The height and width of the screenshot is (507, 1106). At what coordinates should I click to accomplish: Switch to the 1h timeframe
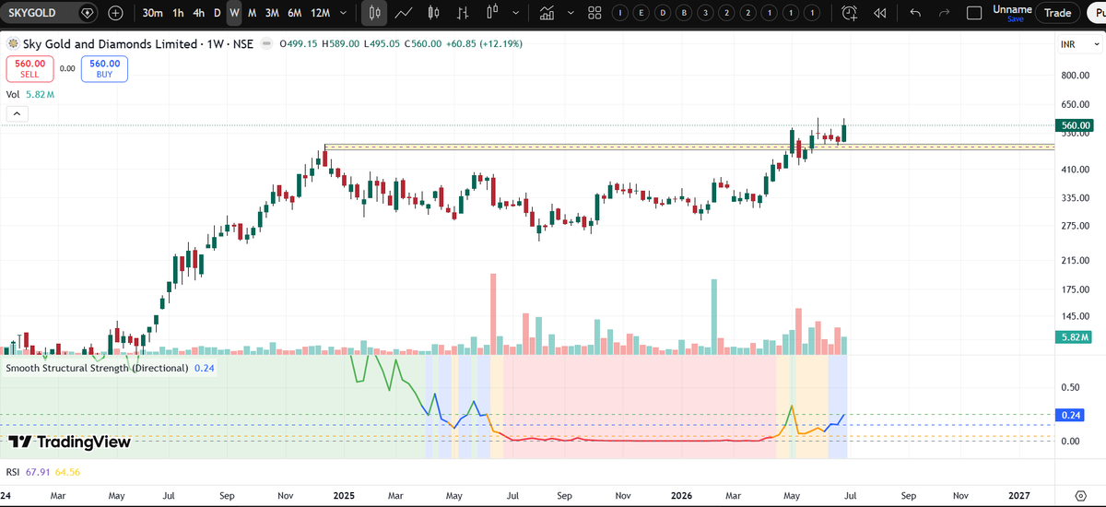177,13
